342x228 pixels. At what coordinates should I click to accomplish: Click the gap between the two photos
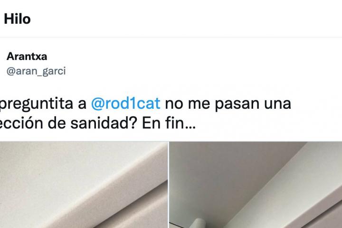coord(169,185)
